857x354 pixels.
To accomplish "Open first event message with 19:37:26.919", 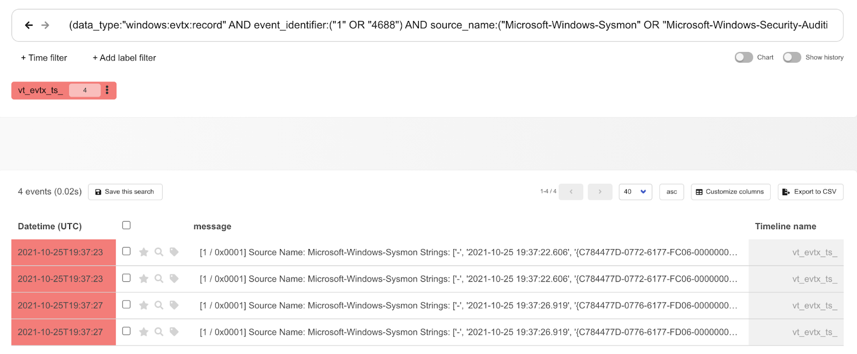I will (469, 306).
